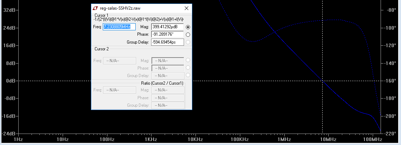
Task: Click the -16dB left axis label
Action: coord(9,116)
